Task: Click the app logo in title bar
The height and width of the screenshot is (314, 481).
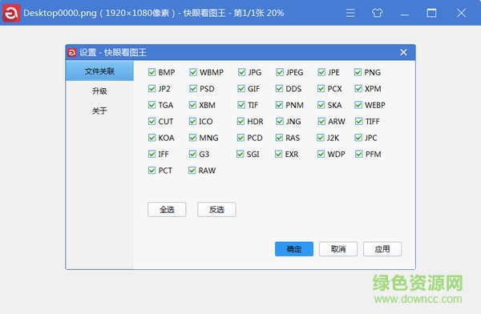Action: pos(11,13)
